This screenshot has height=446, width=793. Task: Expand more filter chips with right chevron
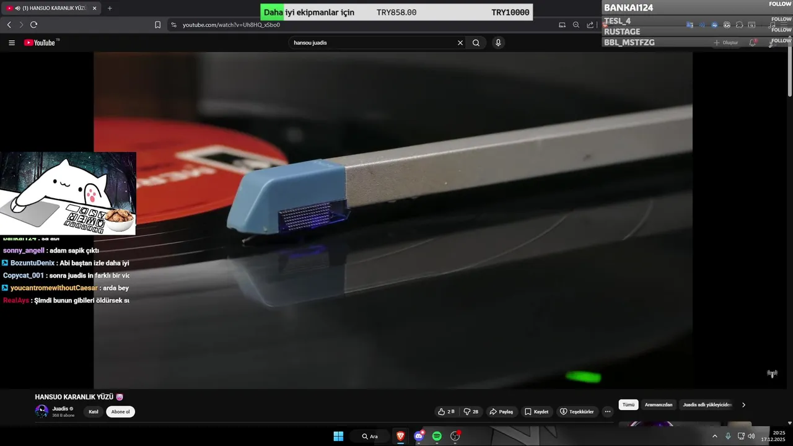click(x=743, y=404)
